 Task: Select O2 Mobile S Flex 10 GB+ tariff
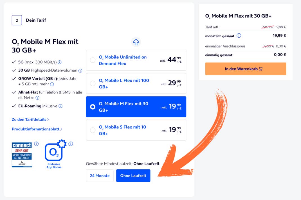[136, 130]
